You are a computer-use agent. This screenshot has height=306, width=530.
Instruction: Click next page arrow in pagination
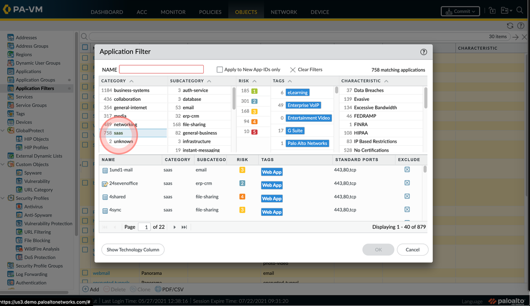(175, 227)
